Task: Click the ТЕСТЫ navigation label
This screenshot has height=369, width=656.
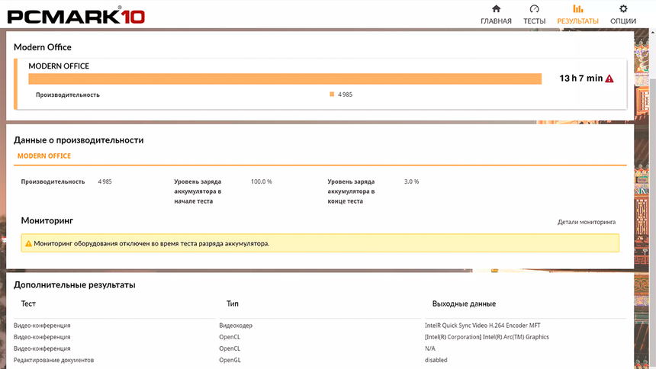Action: point(534,21)
